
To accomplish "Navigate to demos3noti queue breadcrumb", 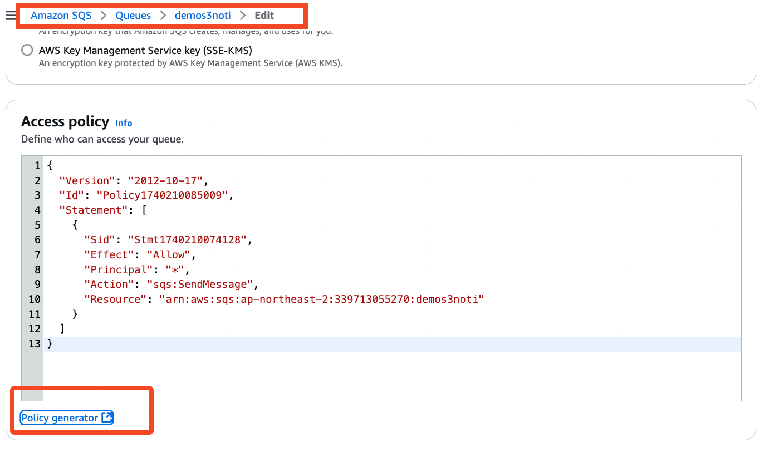I will tap(203, 16).
